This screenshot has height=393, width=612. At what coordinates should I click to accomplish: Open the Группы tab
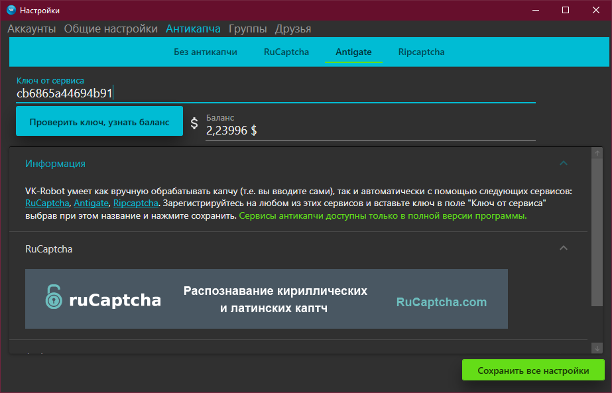coord(247,28)
